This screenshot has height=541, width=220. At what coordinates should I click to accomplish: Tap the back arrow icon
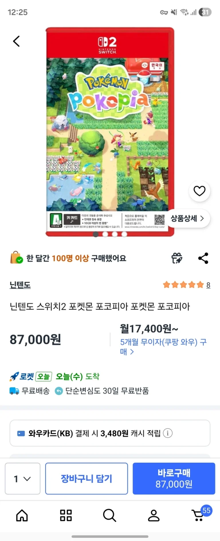click(x=16, y=41)
